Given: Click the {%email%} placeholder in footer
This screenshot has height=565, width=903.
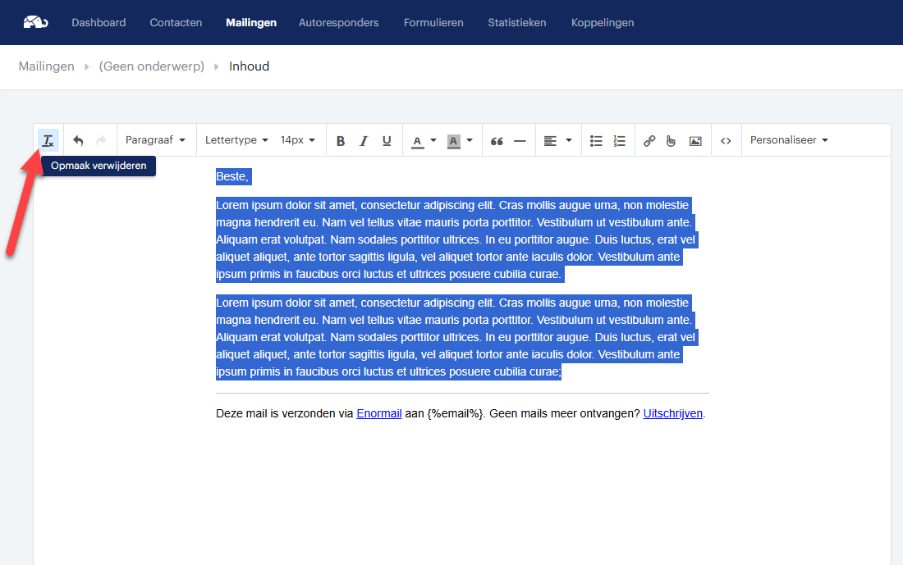Looking at the screenshot, I should point(455,413).
